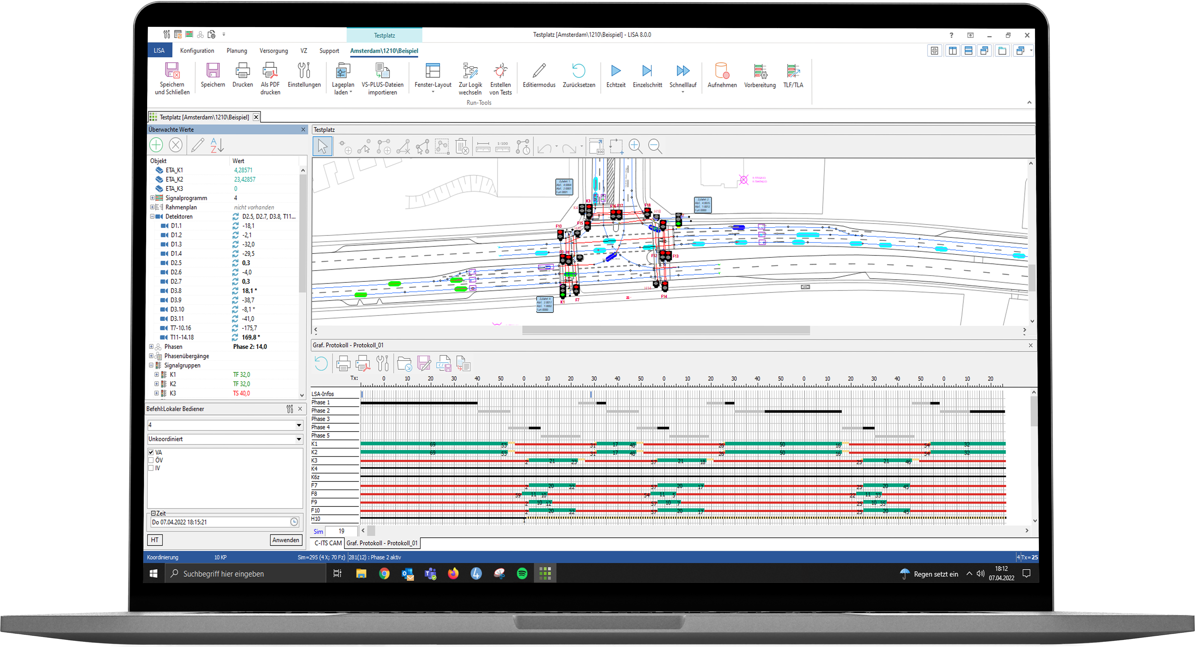Open Spotify from the taskbar

[x=522, y=574]
